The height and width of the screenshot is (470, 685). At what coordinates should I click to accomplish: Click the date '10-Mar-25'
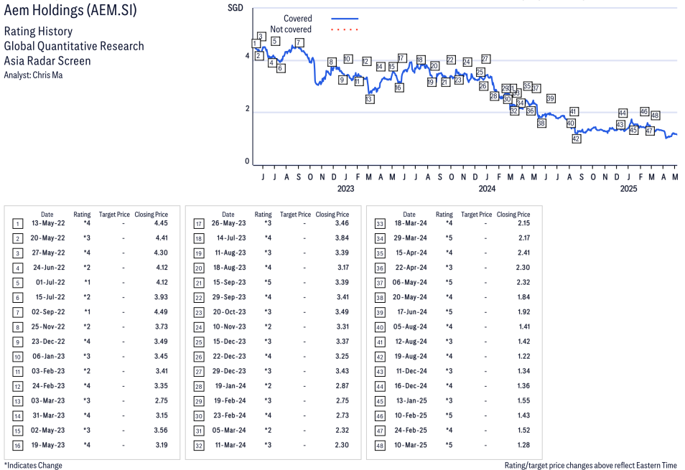coord(411,445)
